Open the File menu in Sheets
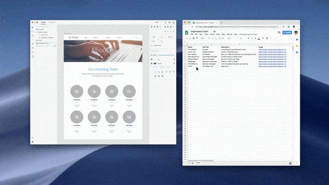 [x=192, y=34]
